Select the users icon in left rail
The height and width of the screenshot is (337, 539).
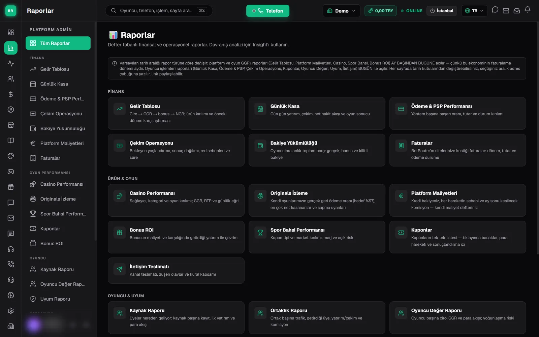coord(11,79)
